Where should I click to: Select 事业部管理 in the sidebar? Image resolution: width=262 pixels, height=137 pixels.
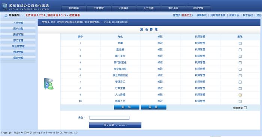coord(18,46)
